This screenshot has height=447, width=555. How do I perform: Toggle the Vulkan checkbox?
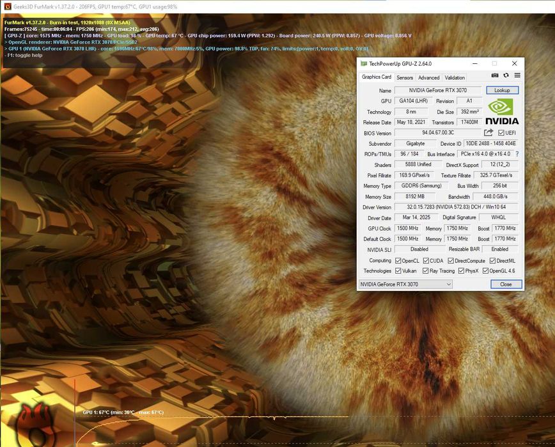tap(398, 271)
